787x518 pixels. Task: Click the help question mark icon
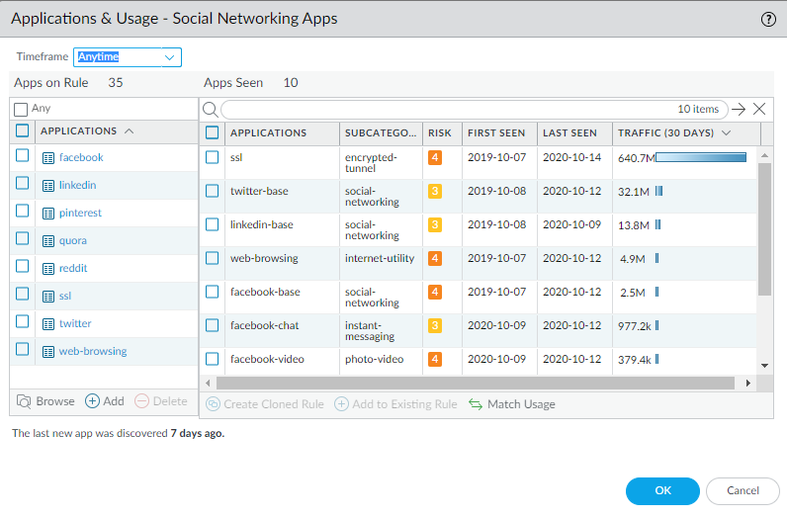click(768, 19)
